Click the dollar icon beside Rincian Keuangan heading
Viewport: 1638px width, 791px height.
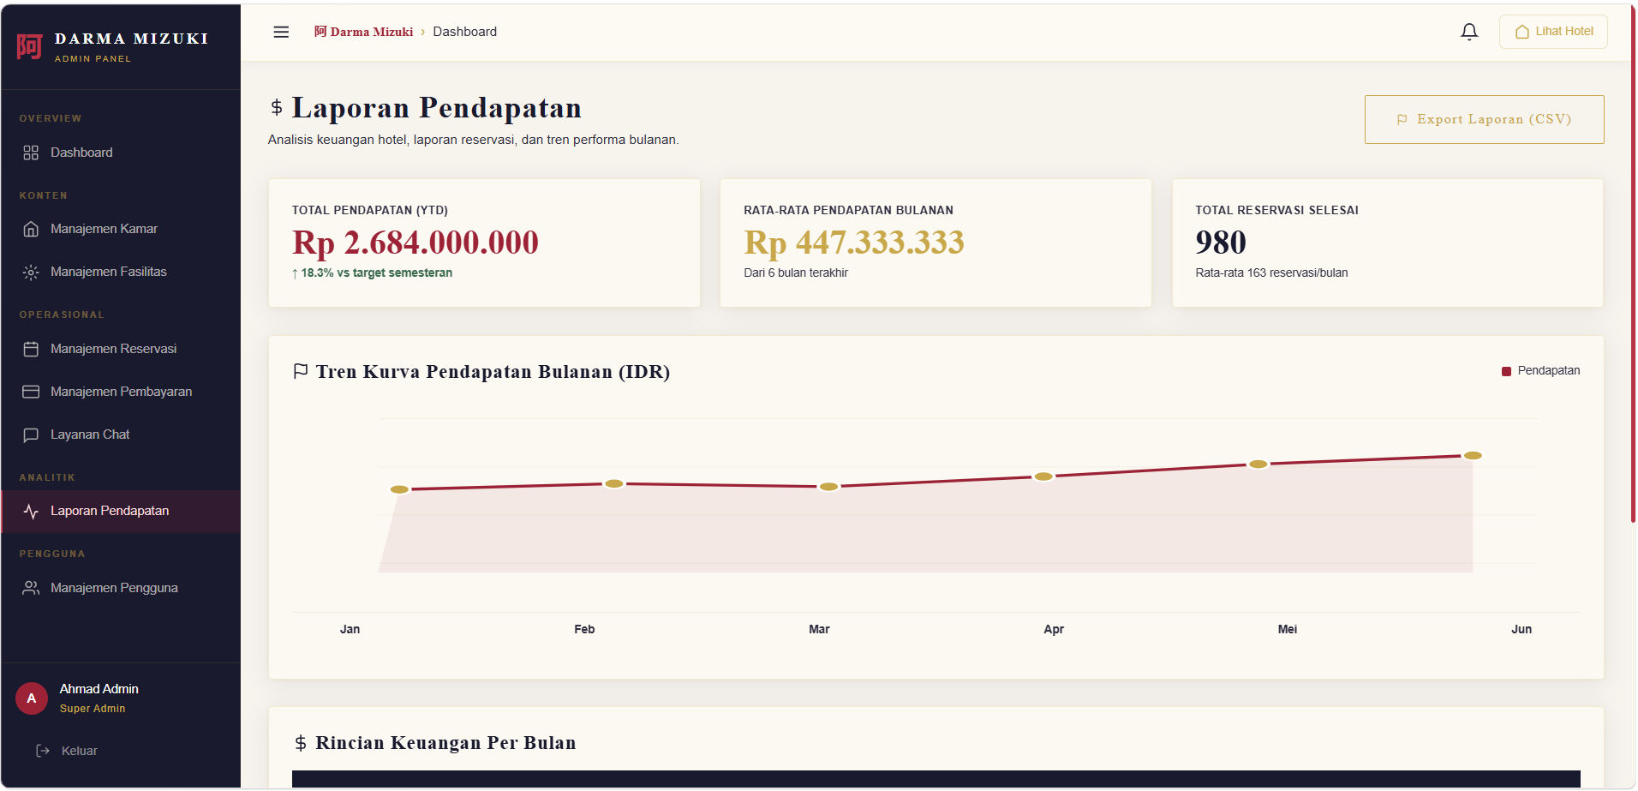(x=301, y=743)
